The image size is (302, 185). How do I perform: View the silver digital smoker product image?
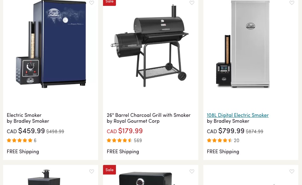(243, 44)
